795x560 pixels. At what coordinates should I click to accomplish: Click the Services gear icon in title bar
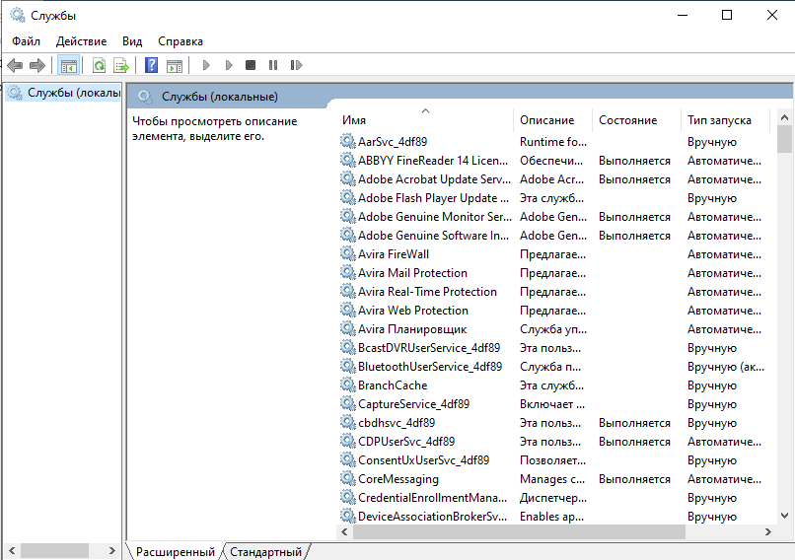click(x=17, y=15)
